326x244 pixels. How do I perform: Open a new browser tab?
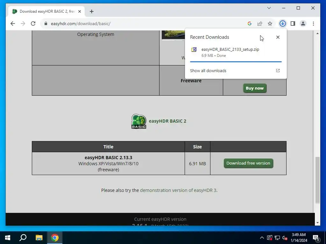coord(91,11)
